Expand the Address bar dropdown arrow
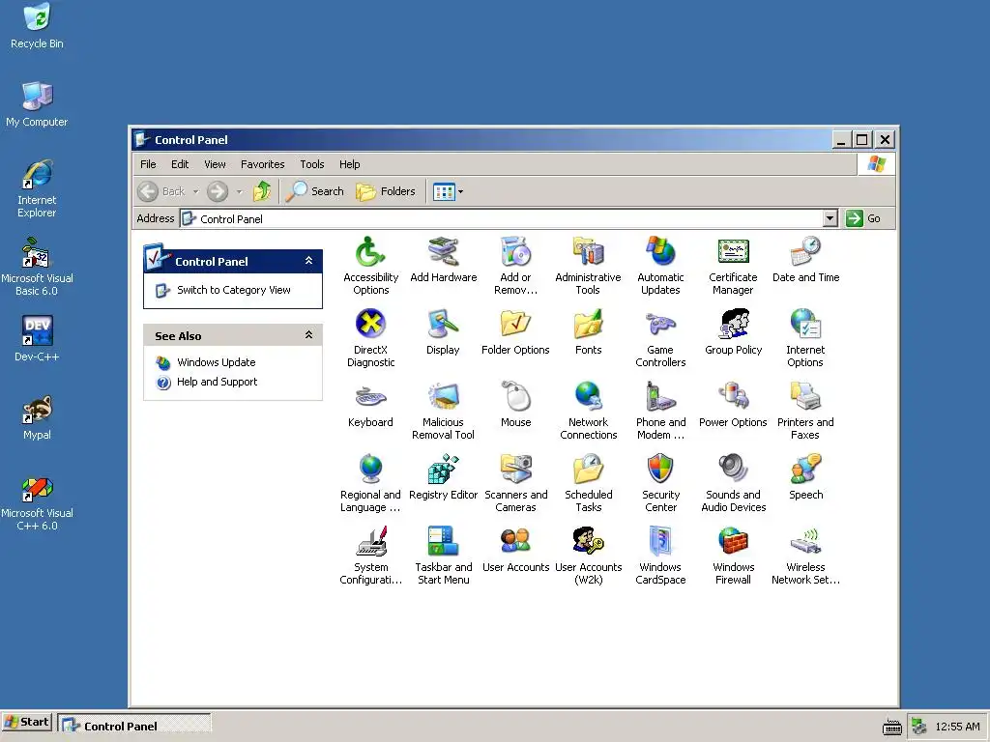This screenshot has width=990, height=742. pos(830,218)
